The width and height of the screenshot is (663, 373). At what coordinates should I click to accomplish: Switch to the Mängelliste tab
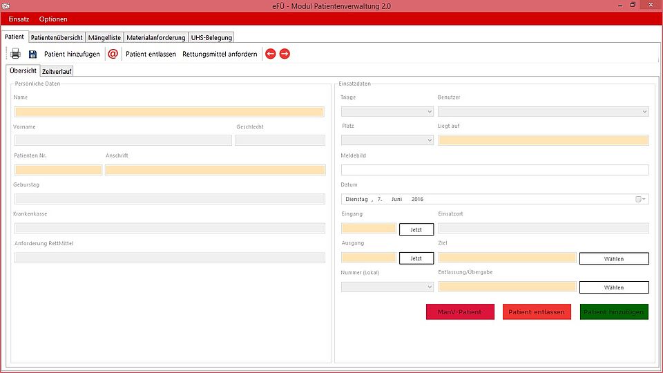(x=104, y=37)
